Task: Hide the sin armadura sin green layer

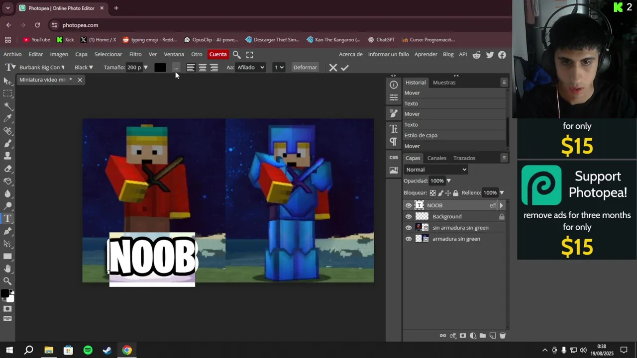Action: click(409, 228)
